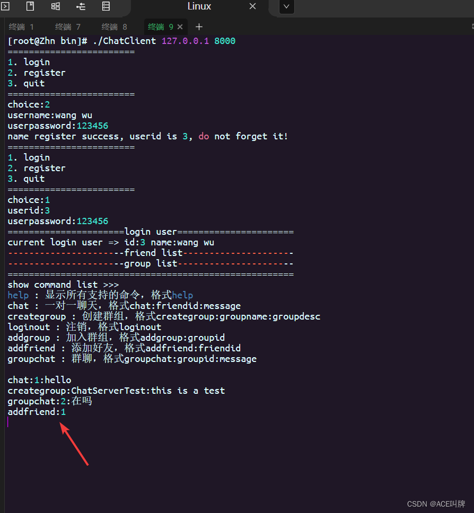The height and width of the screenshot is (513, 474).
Task: Click the 'choice:2' line
Action: click(x=29, y=105)
